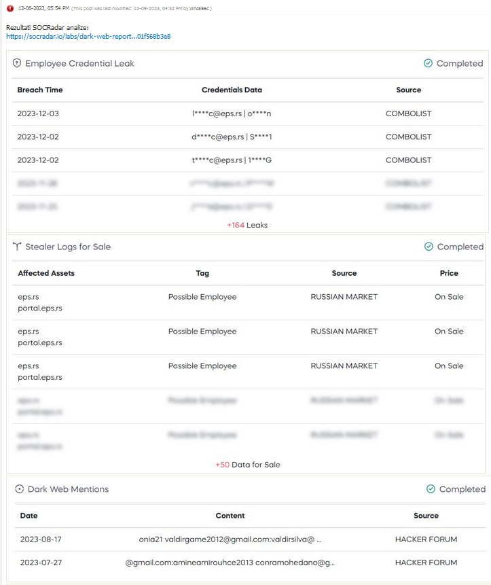
Task: Click the Completed checkmark for Dark Web Mentions
Action: (x=431, y=489)
